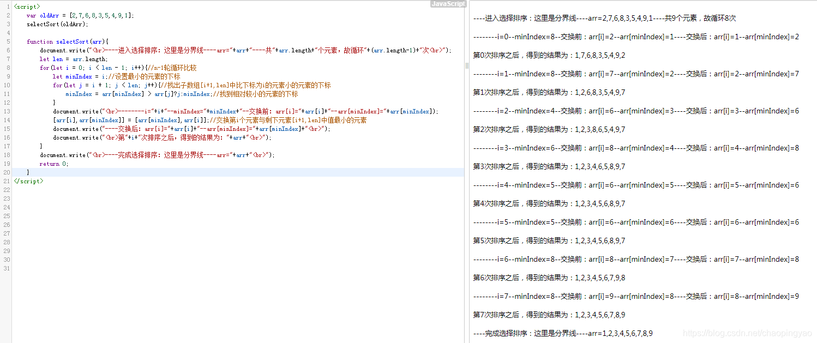Image resolution: width=817 pixels, height=343 pixels.
Task: Click the closing </script> tag line
Action: coord(28,181)
